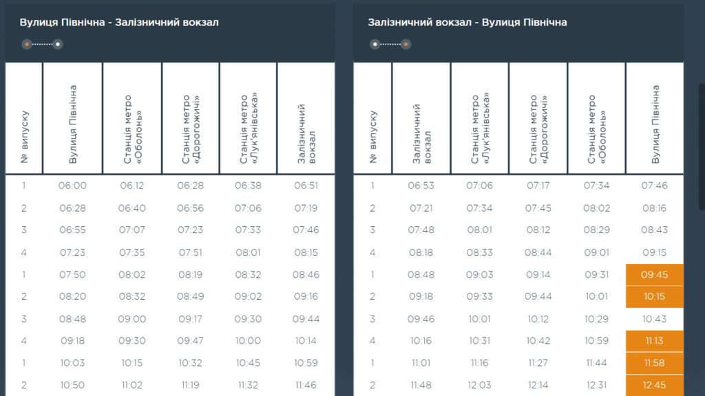Viewport: 705px width, 396px height.
Task: Click the white end dot under Вулиця Північна - Залізничний вокзал
Action: point(59,44)
